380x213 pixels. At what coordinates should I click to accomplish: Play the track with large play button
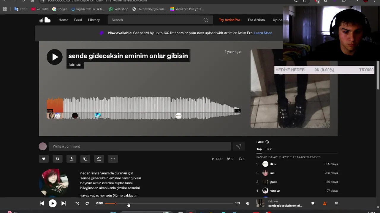pos(55,57)
